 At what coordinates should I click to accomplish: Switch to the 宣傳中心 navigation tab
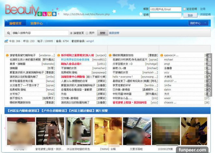point(36,23)
